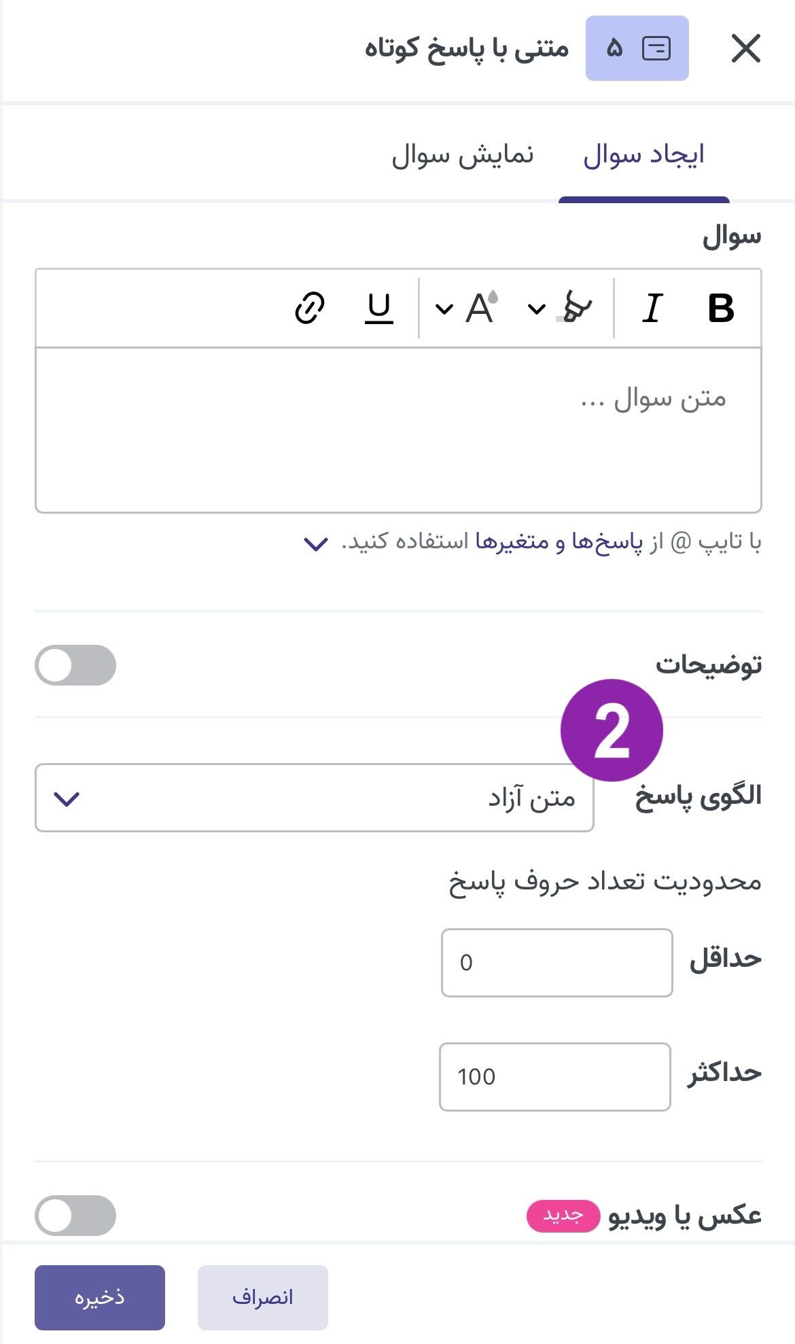The height and width of the screenshot is (1344, 795).
Task: Insert a link via the chain icon
Action: coord(310,308)
